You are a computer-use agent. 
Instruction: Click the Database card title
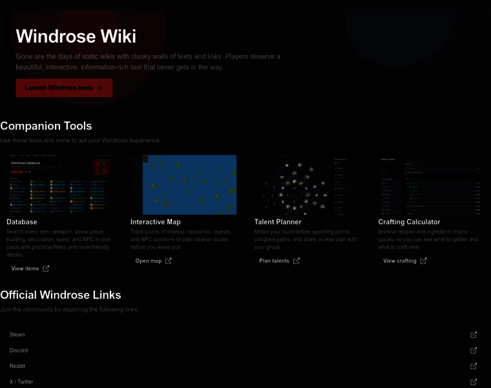click(22, 222)
